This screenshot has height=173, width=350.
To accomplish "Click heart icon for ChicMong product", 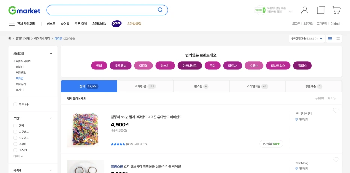I will point(335,160).
